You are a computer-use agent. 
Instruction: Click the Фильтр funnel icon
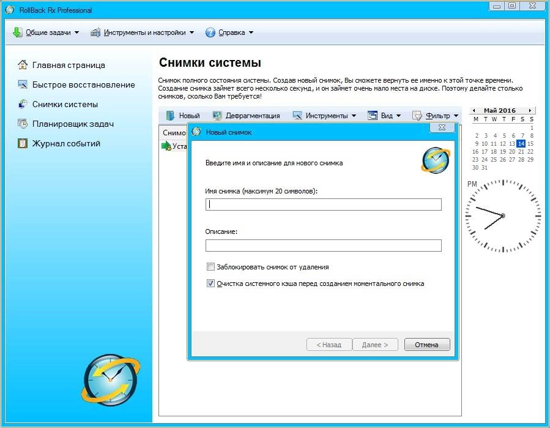pos(417,116)
